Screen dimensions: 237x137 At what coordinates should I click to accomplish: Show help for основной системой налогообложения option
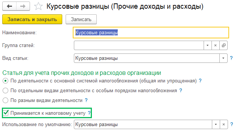[x=200, y=81]
